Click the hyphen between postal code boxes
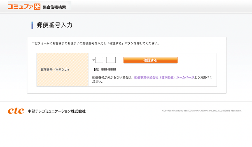 pos(104,60)
